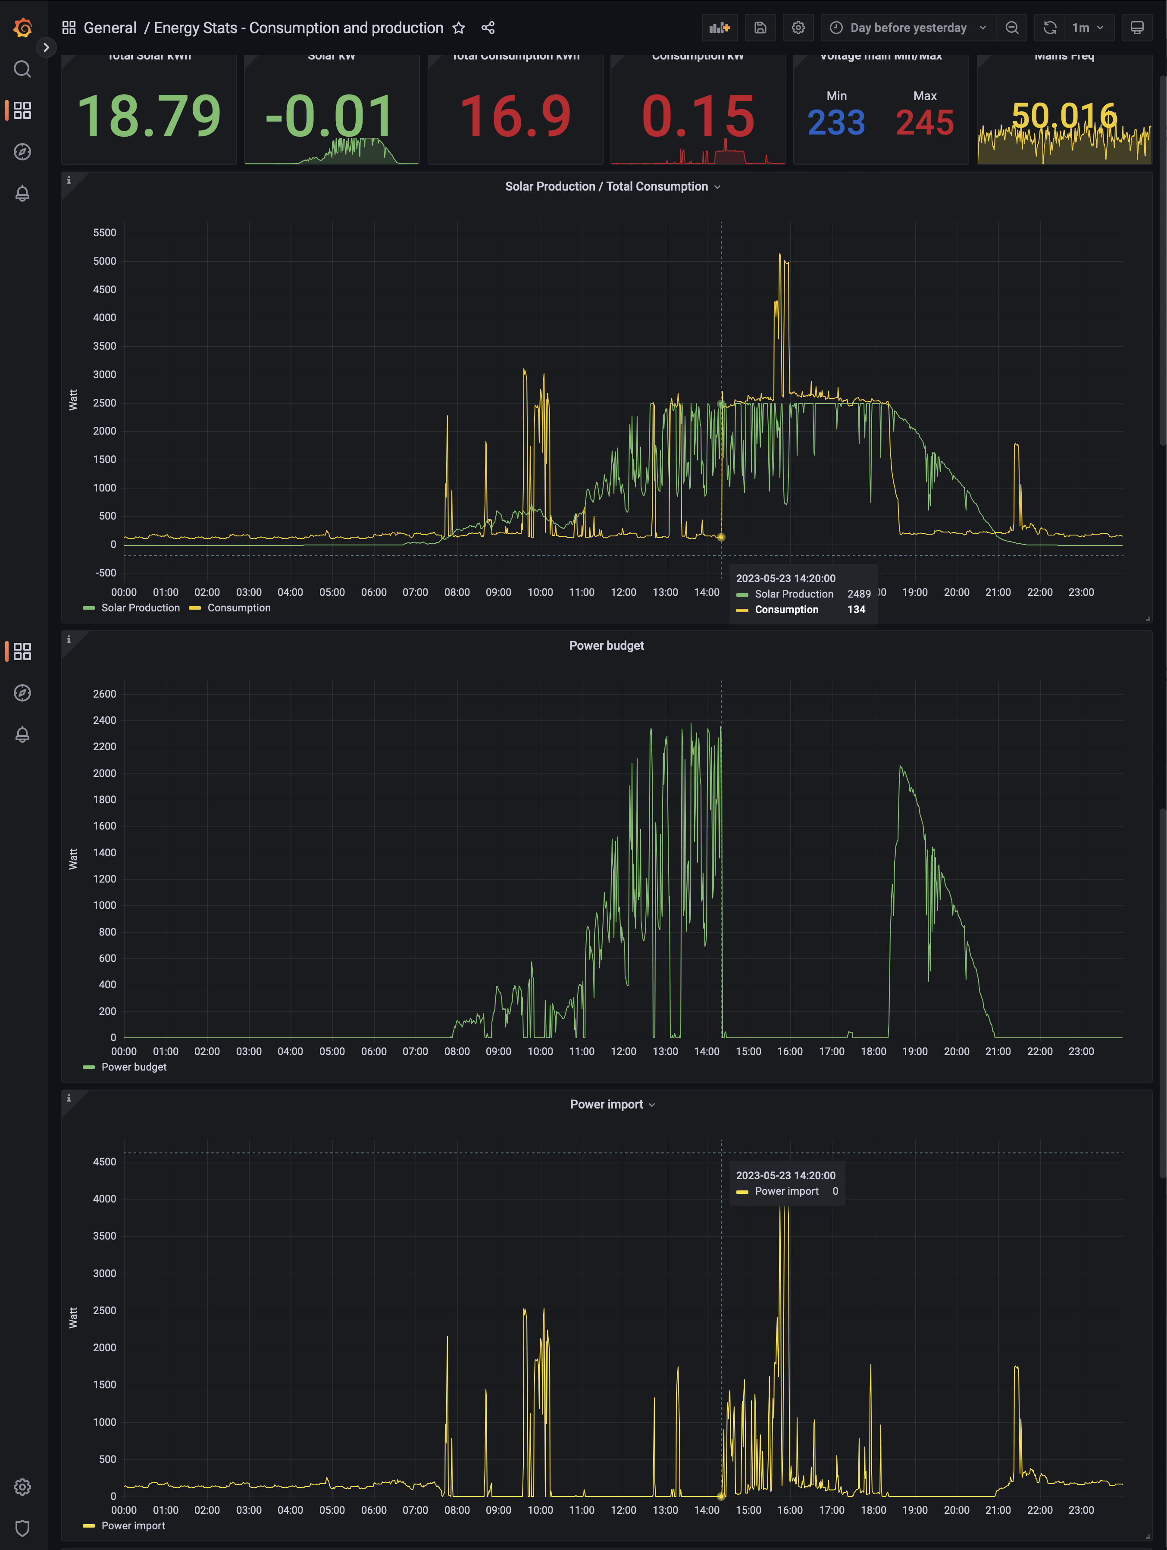Click the Min voltage value 233
1167x1550 pixels.
pos(836,123)
